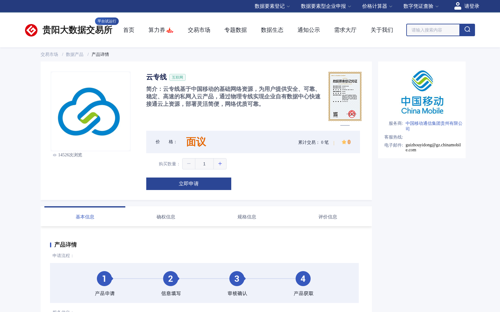Viewport: 500px width, 312px height.
Task: Expand the 数据要素型企业申报 dropdown
Action: [326, 6]
